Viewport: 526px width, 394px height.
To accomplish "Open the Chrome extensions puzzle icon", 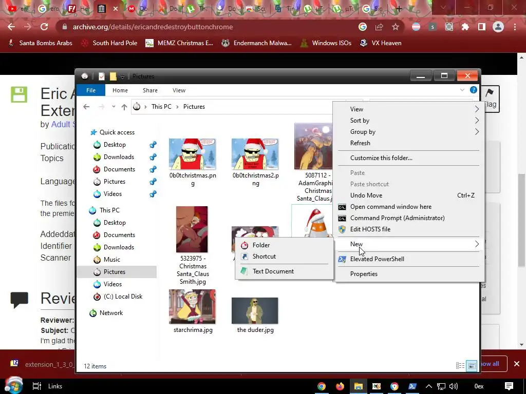I will (465, 27).
